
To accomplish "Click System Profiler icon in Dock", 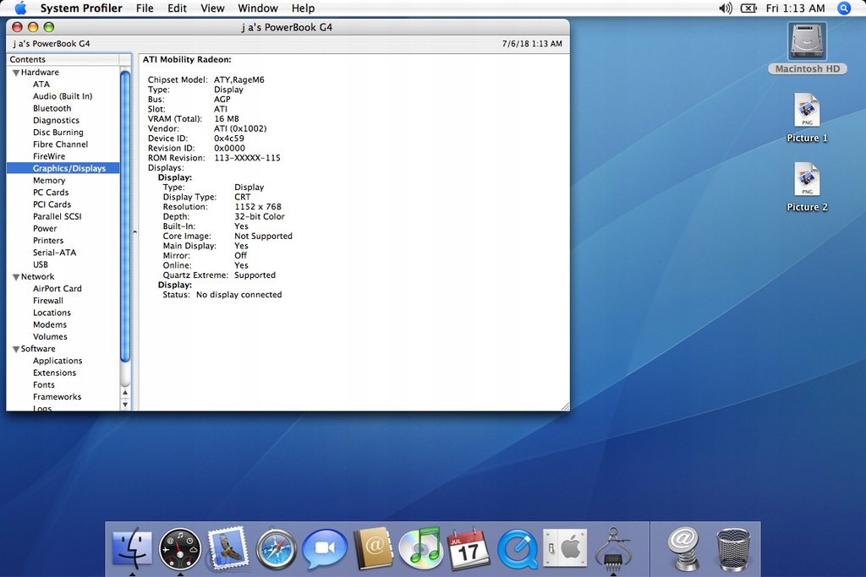I will (x=613, y=549).
